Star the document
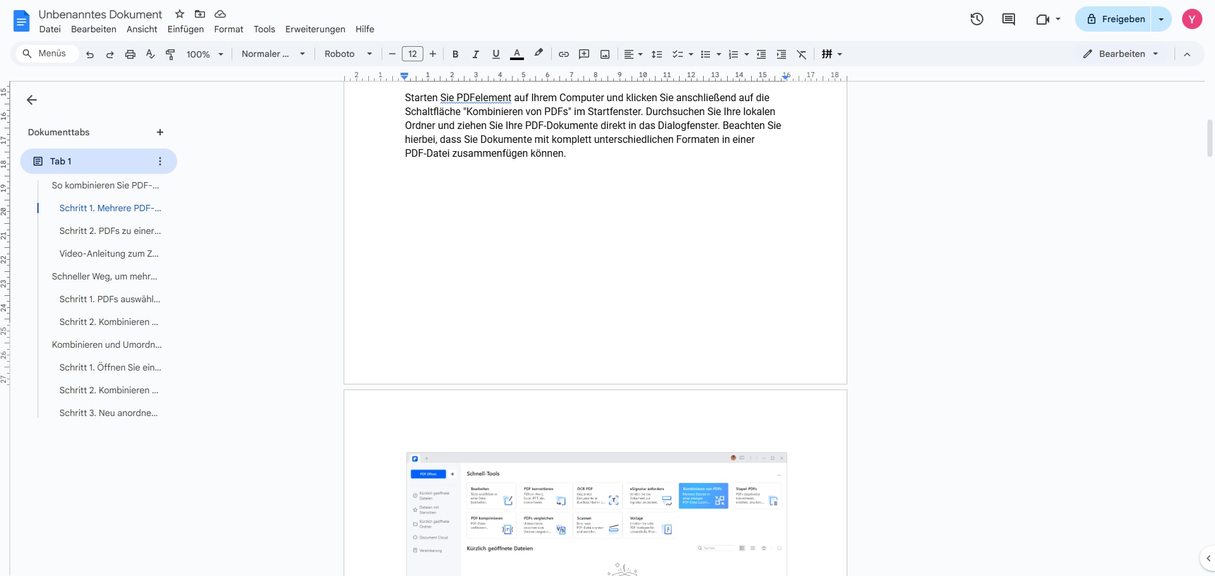 pyautogui.click(x=180, y=14)
